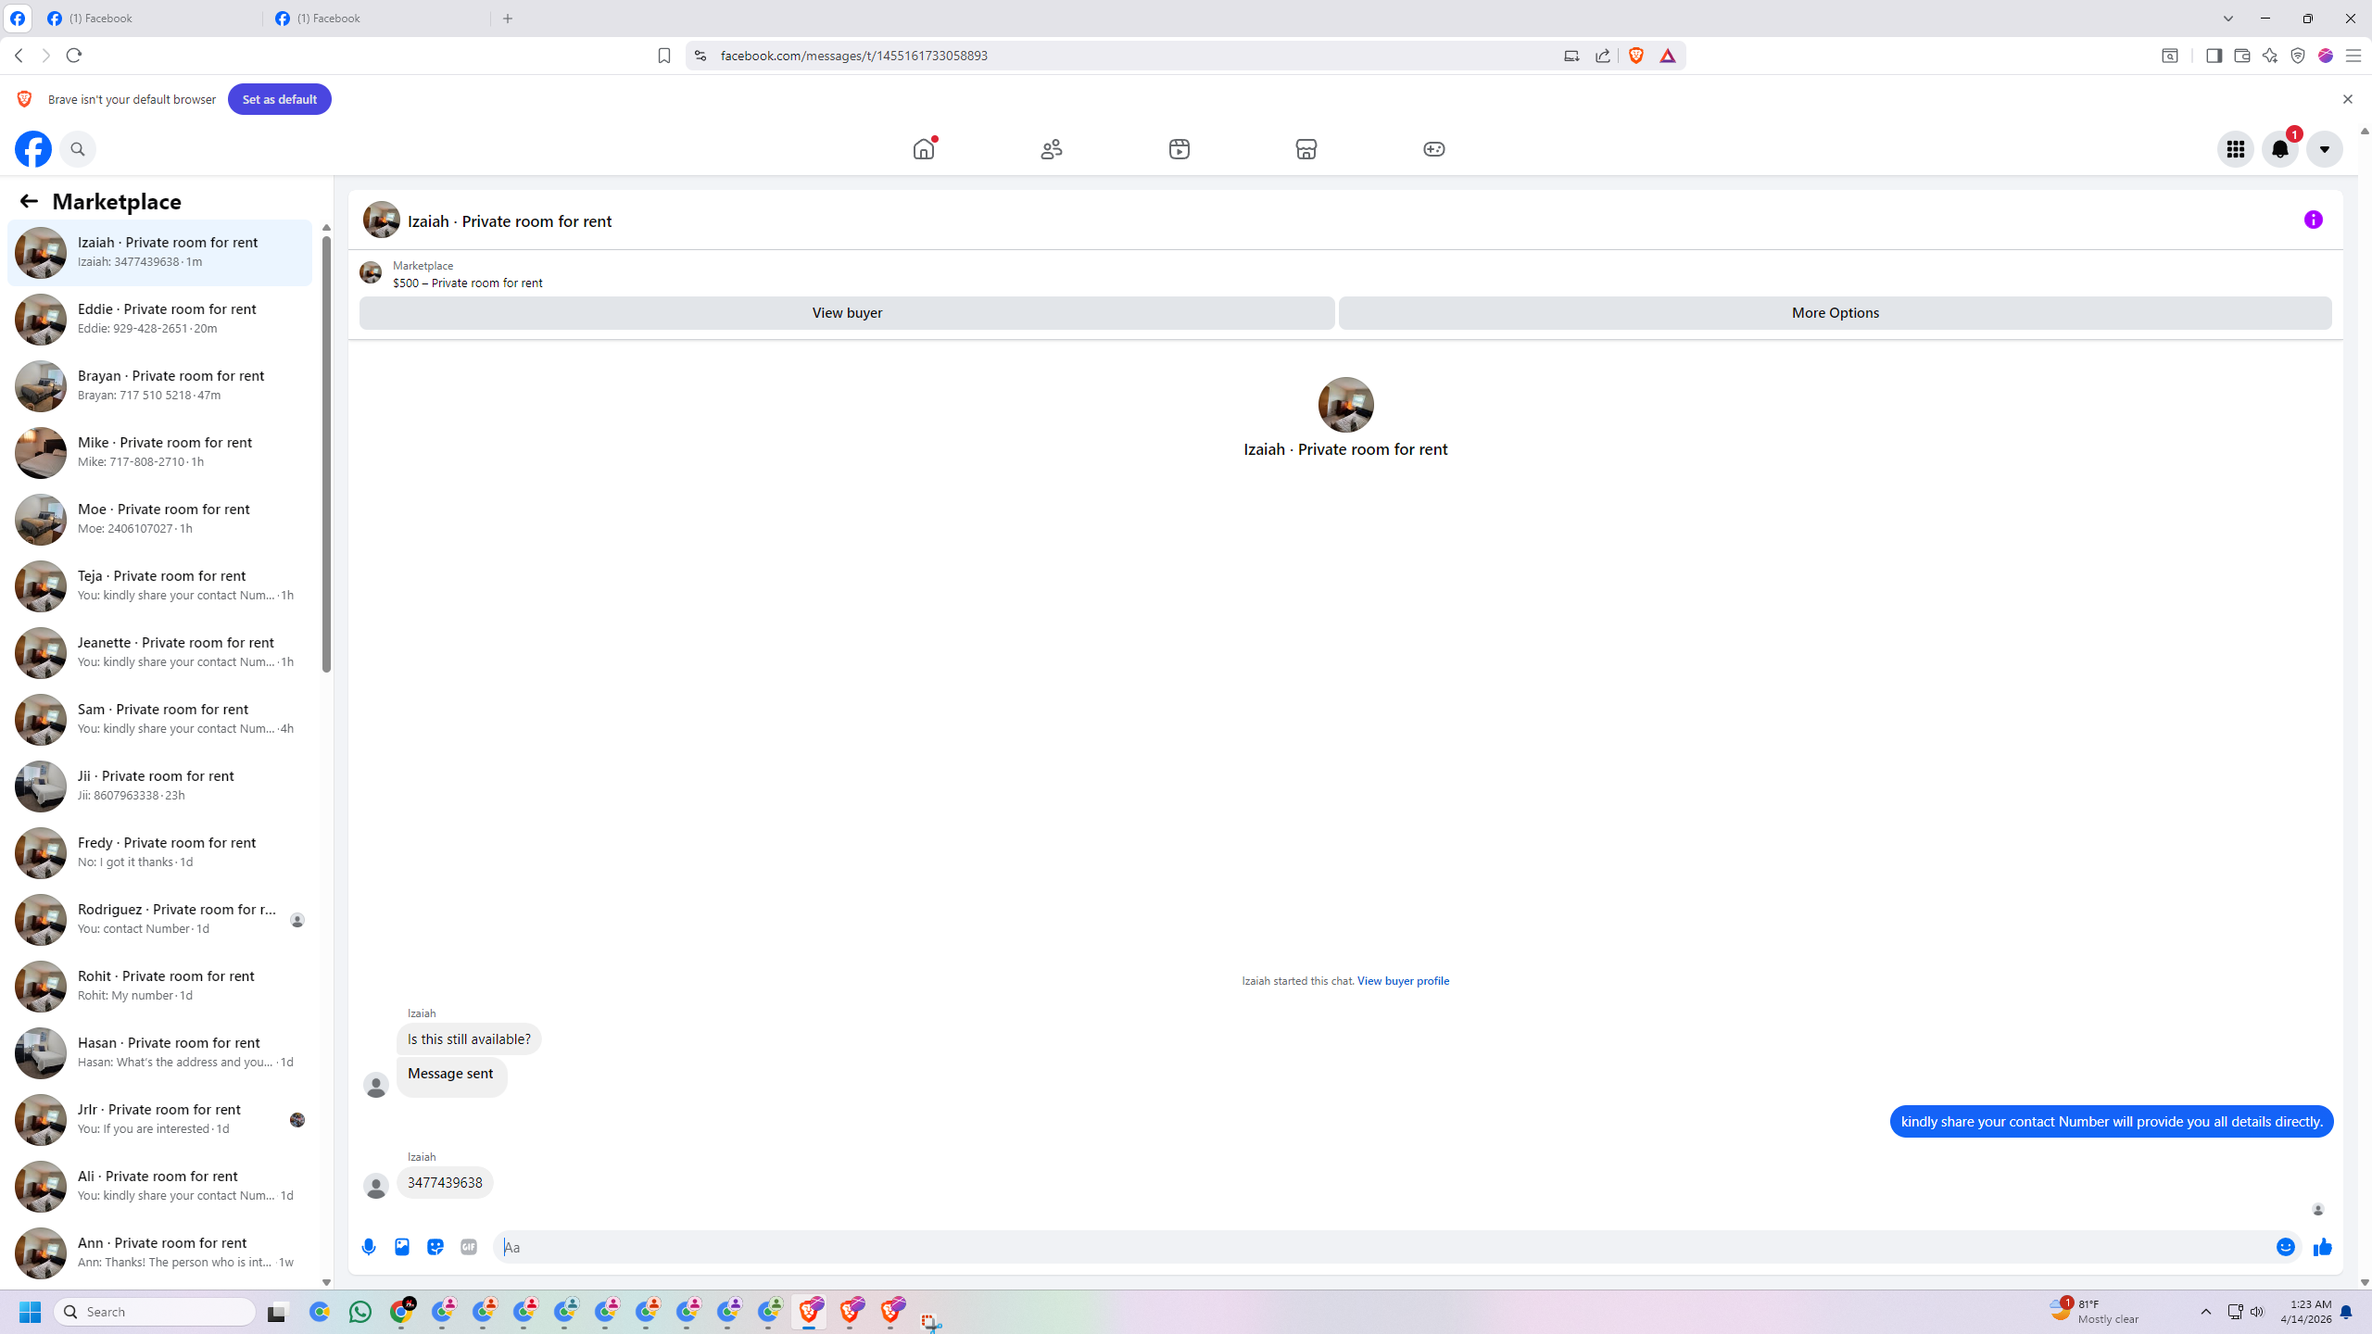Toggle the Brave sidebar panel
This screenshot has height=1334, width=2372.
2214,56
